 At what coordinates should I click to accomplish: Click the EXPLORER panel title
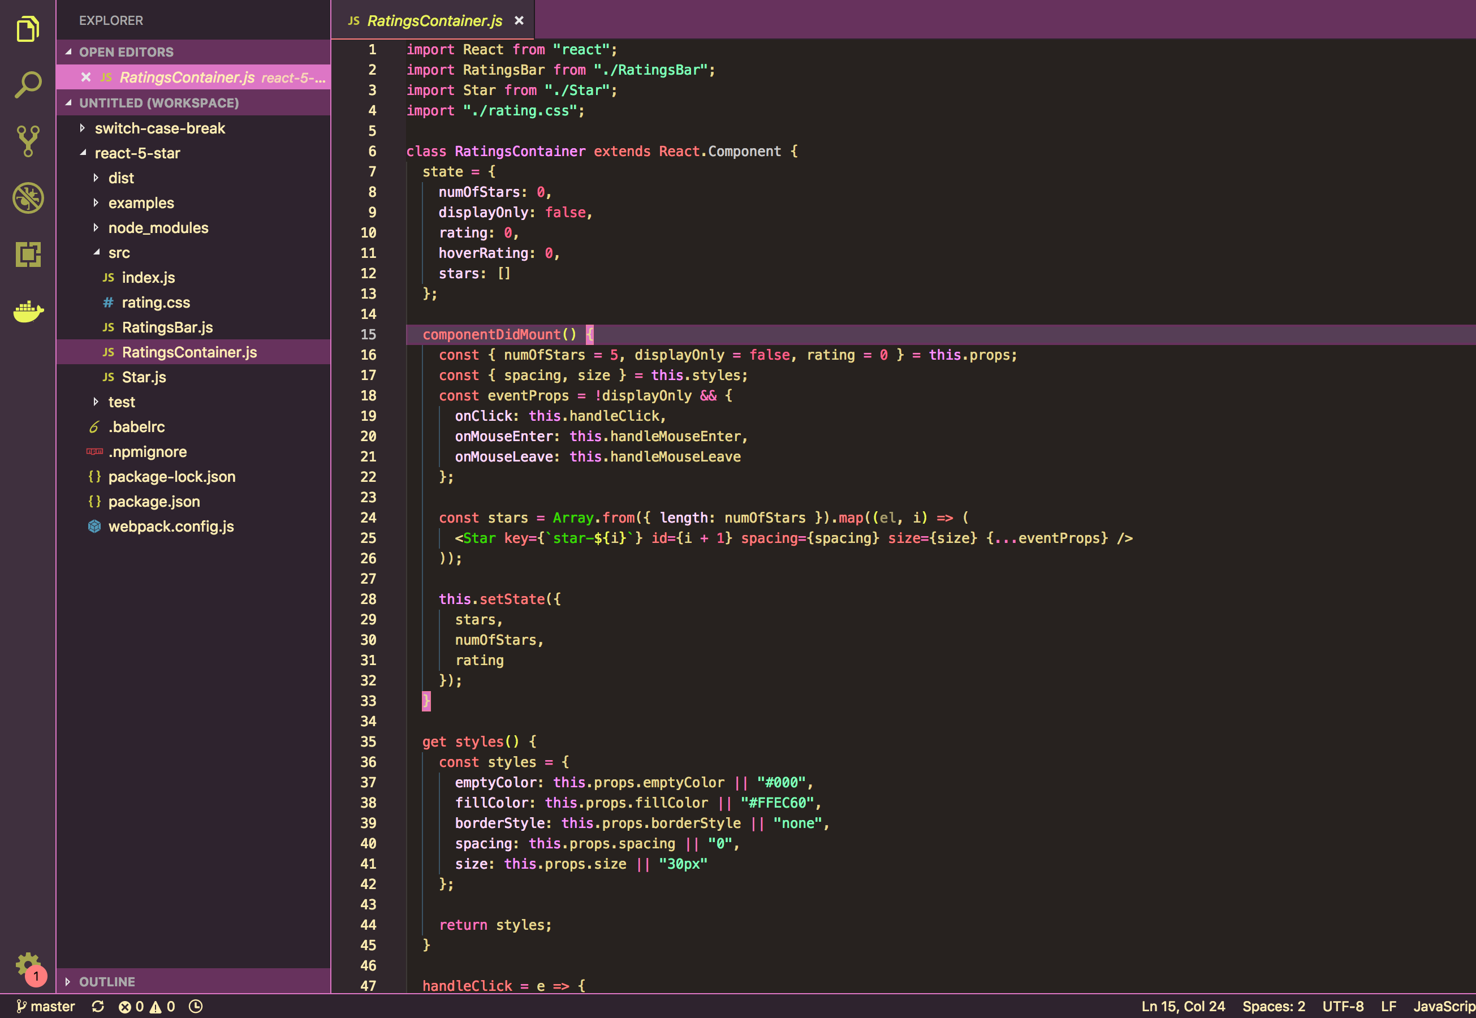click(111, 20)
